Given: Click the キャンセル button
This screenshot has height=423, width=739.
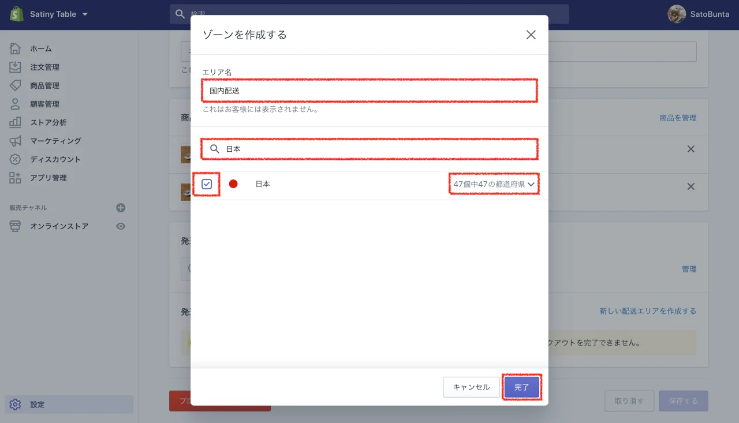Looking at the screenshot, I should coord(471,387).
